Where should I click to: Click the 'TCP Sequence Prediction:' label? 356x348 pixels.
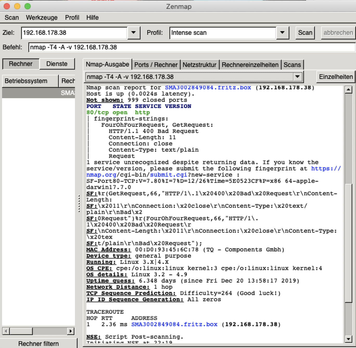click(131, 293)
